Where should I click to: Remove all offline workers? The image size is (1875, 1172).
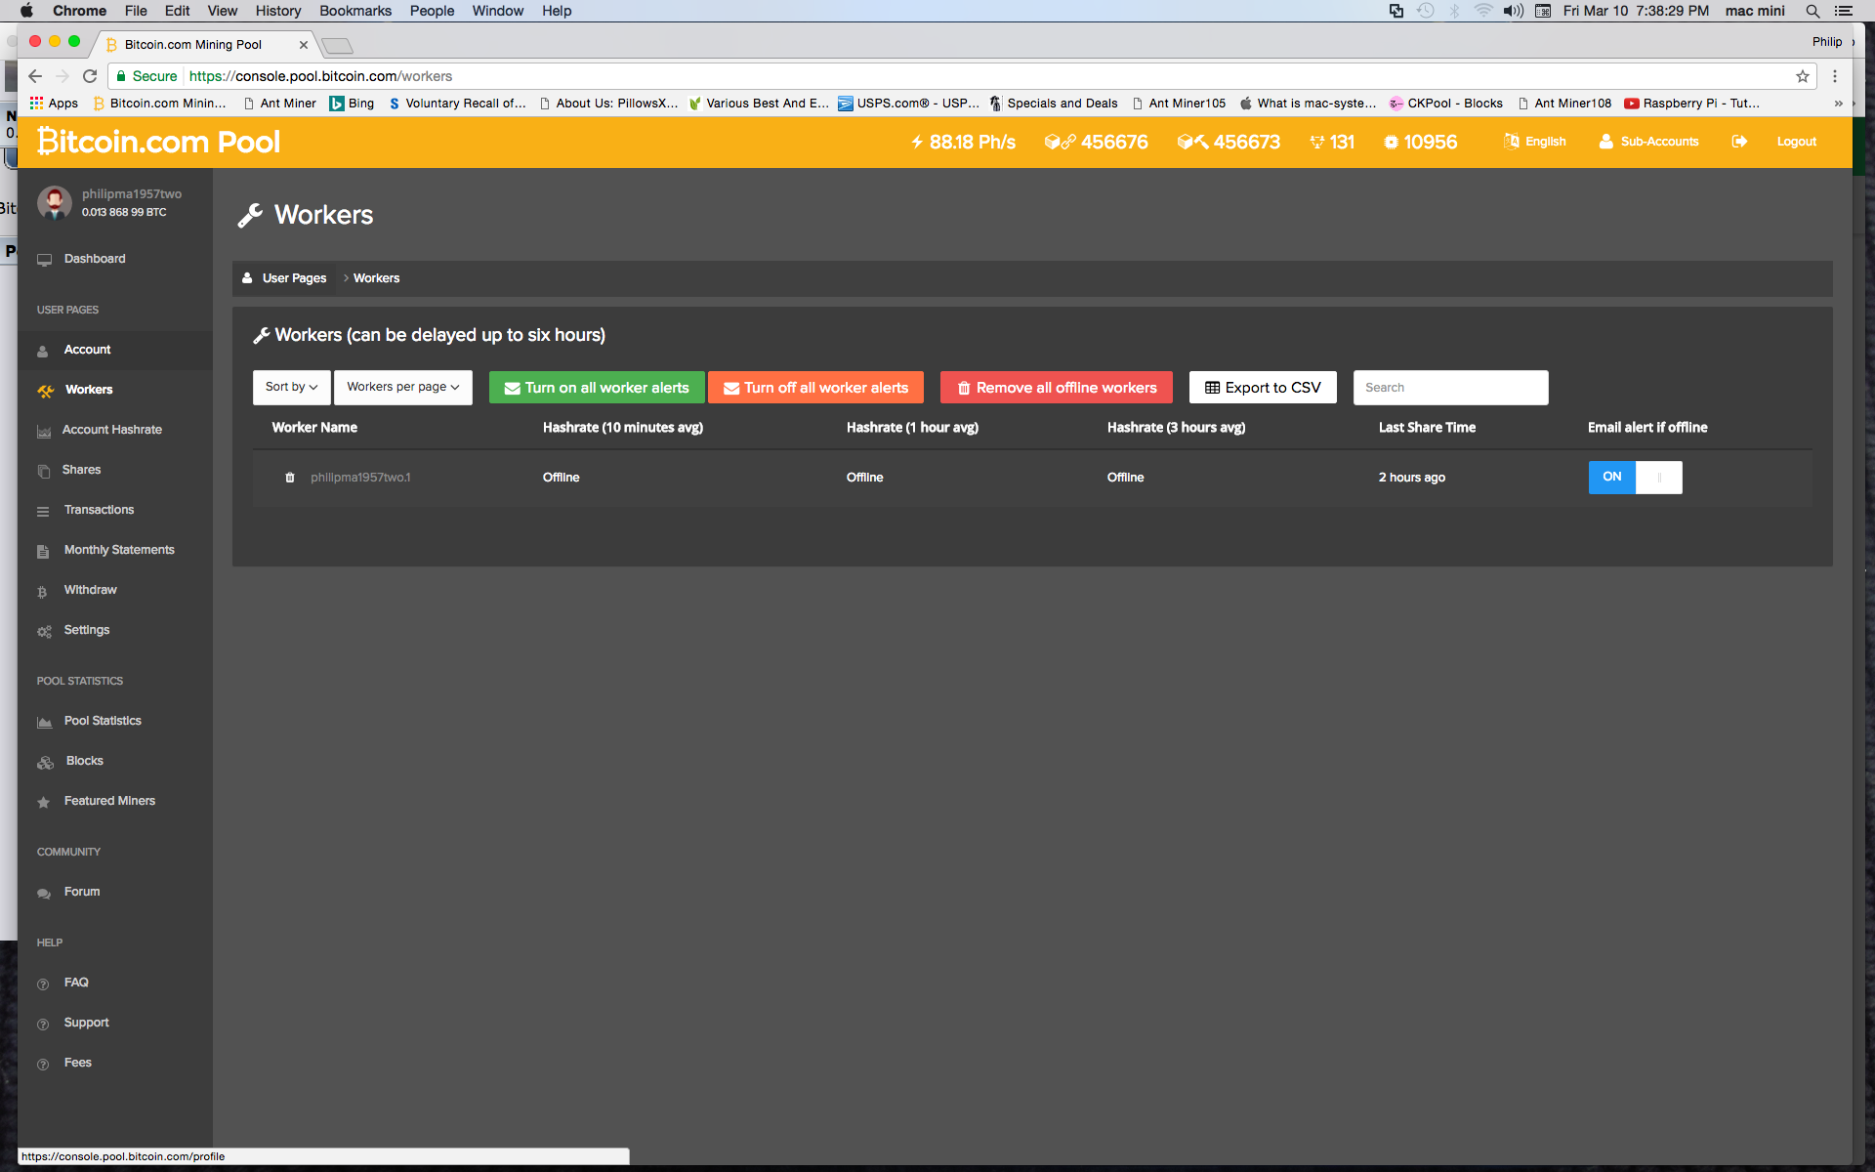pyautogui.click(x=1057, y=388)
